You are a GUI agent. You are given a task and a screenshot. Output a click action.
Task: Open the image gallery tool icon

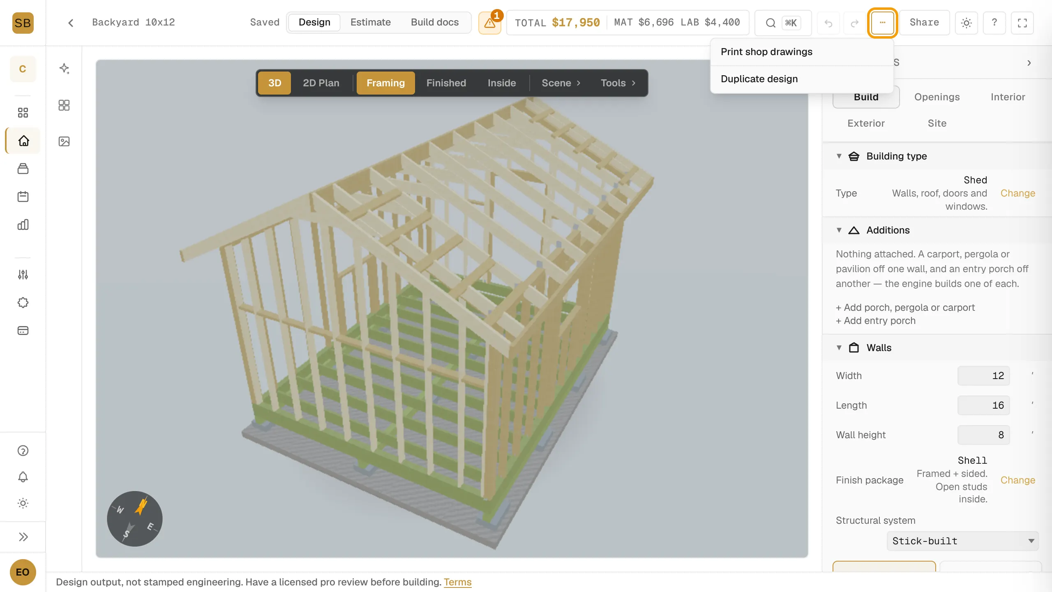tap(64, 141)
